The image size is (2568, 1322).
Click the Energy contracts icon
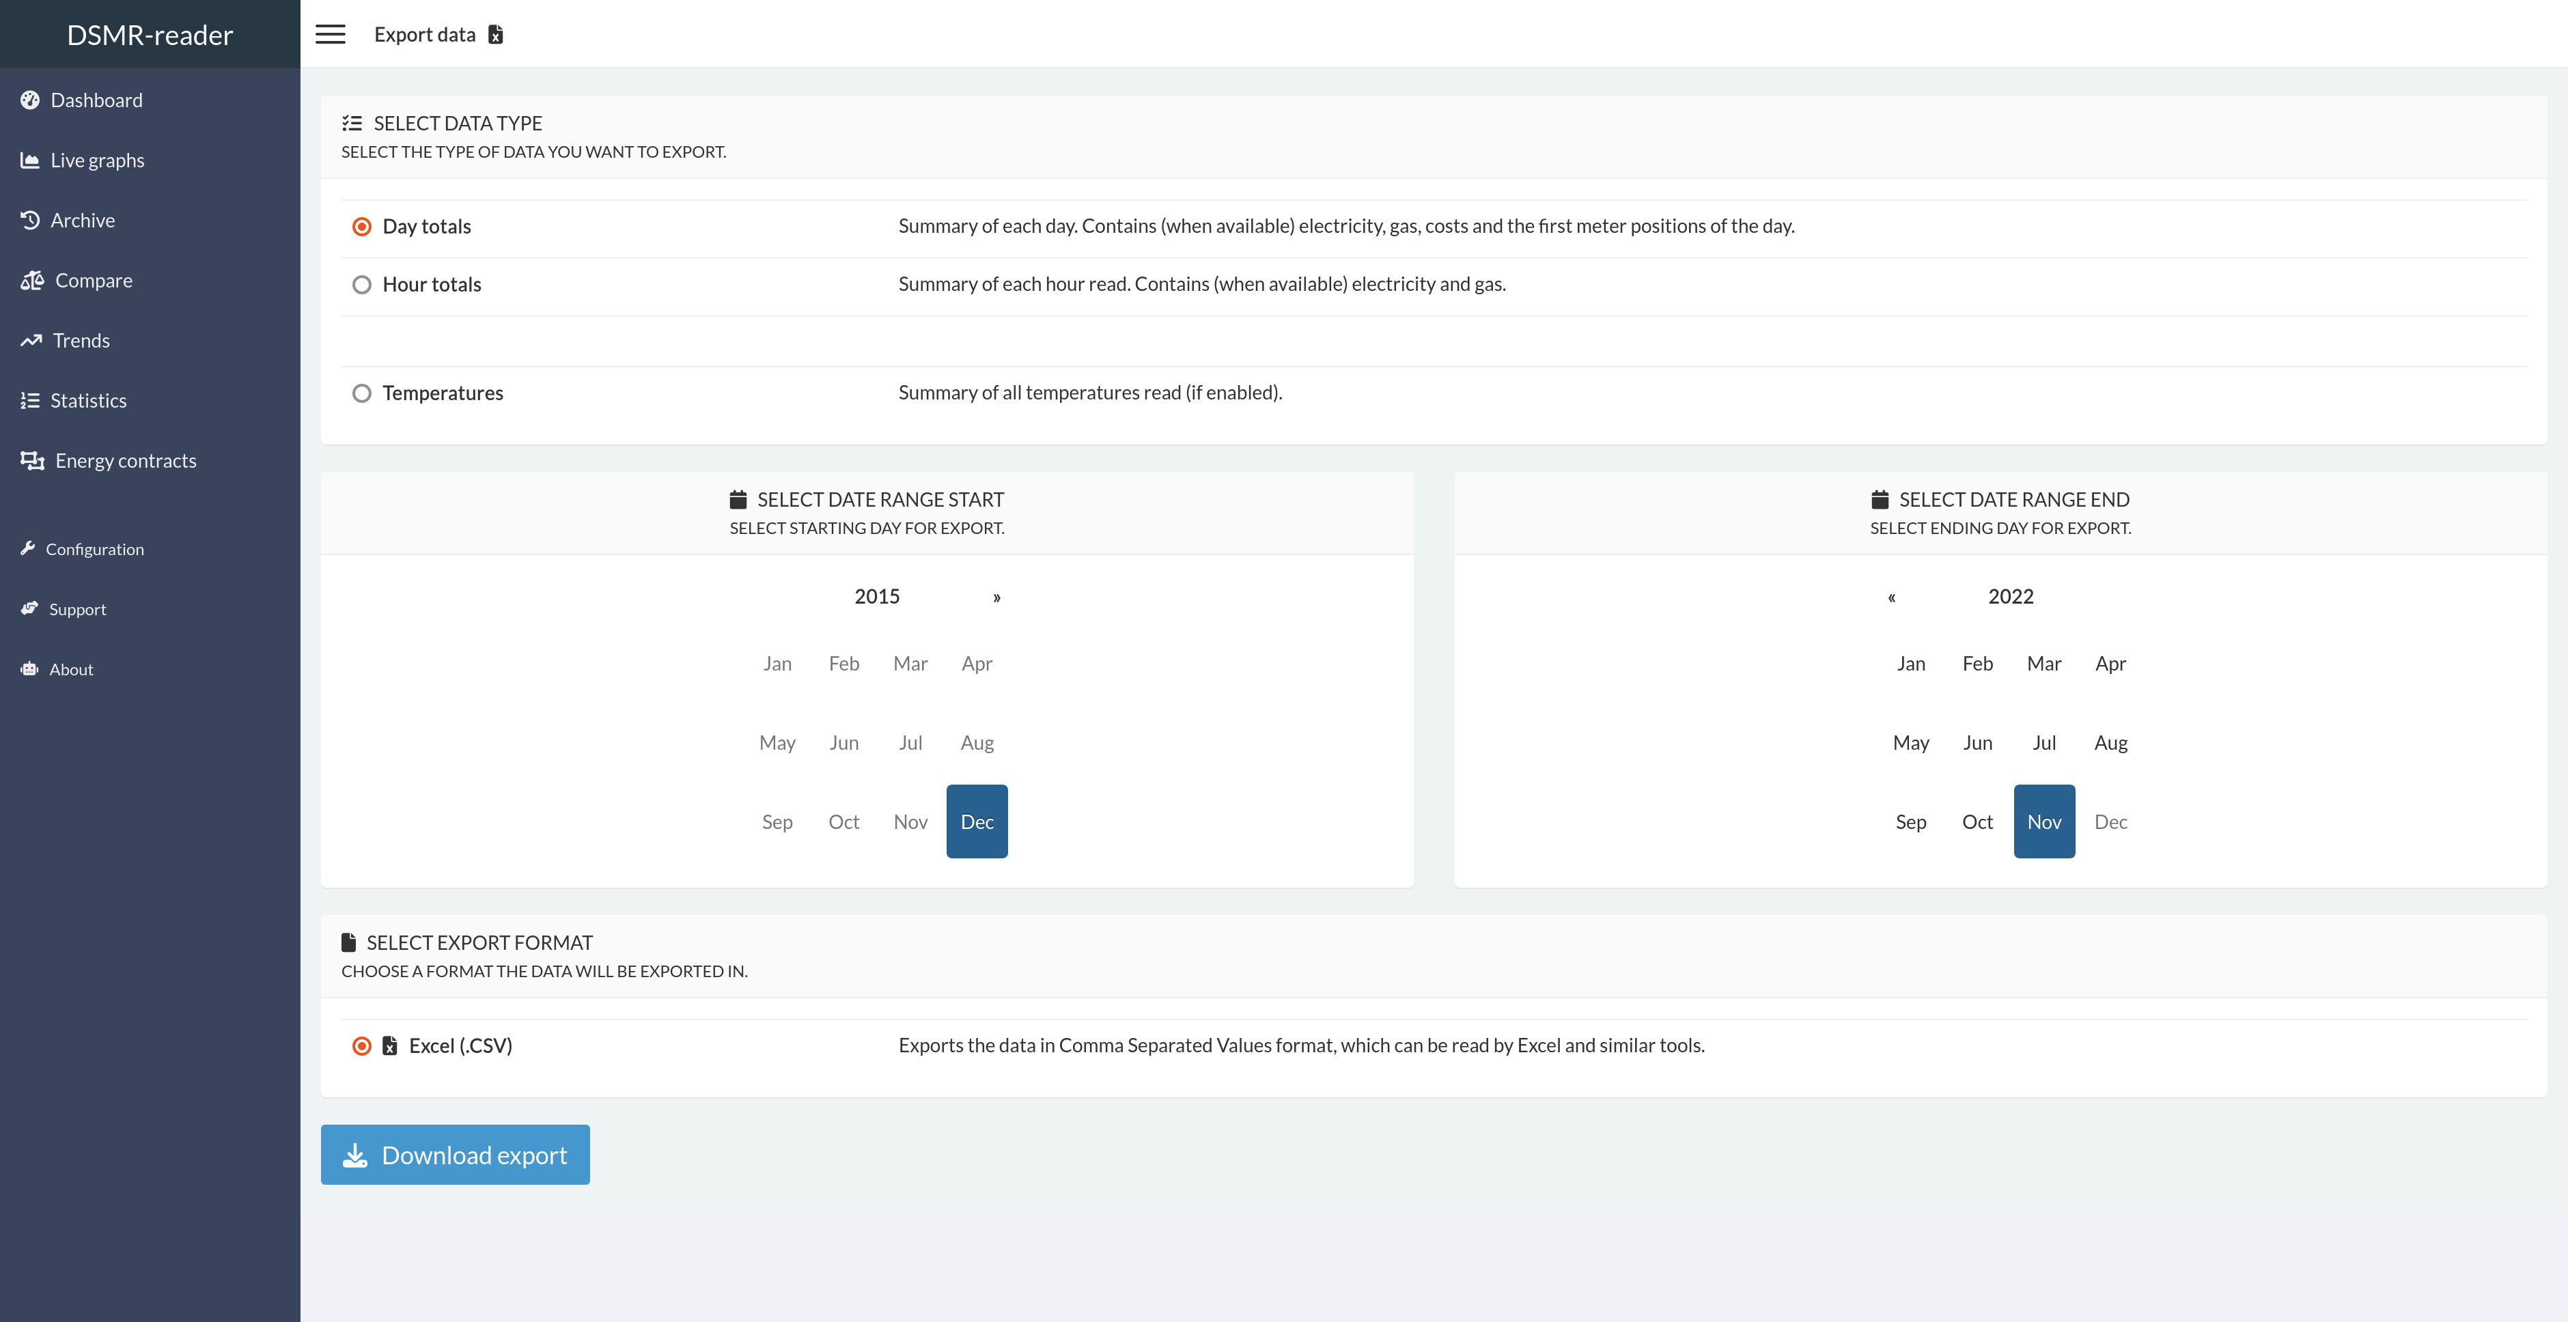tap(32, 461)
